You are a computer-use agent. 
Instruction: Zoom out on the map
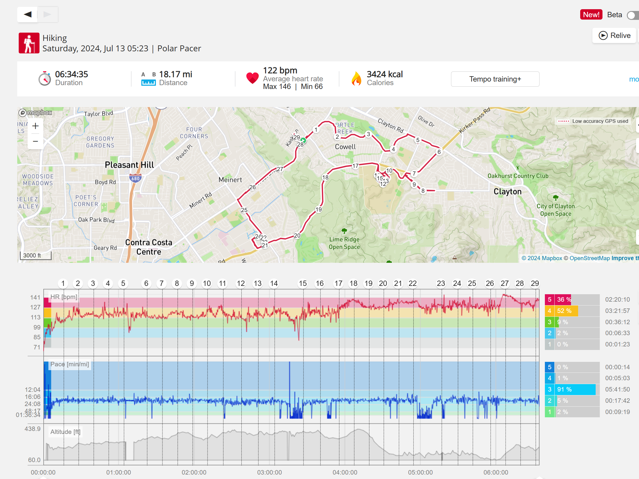(x=35, y=141)
